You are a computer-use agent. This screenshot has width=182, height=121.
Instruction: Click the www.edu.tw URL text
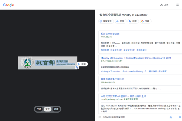pos(106,37)
